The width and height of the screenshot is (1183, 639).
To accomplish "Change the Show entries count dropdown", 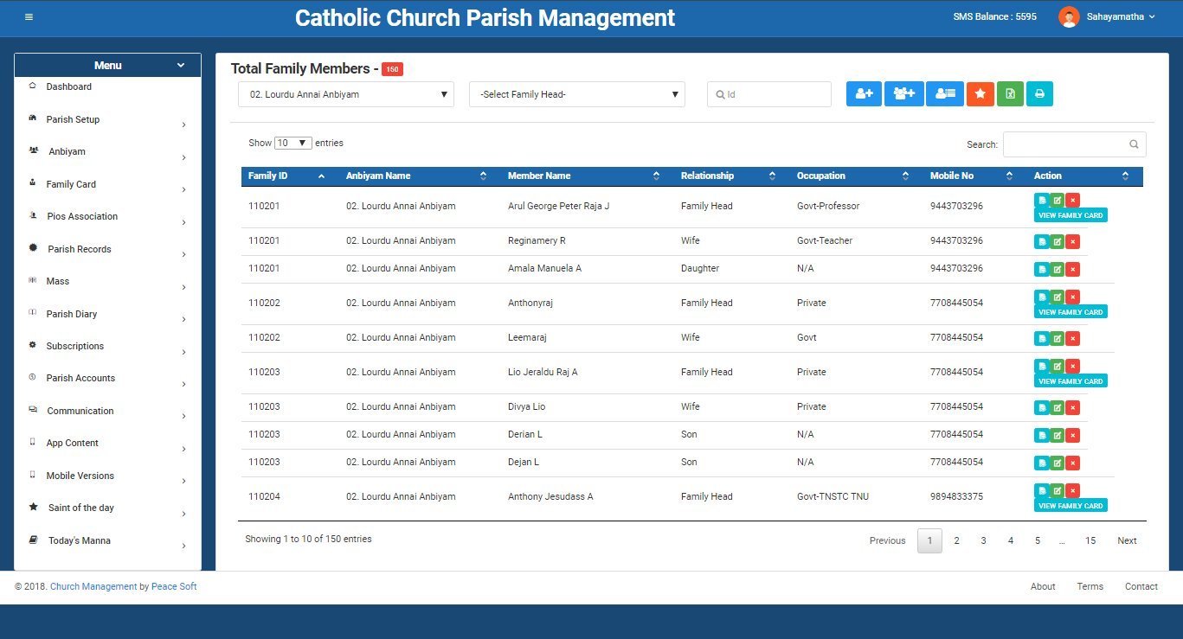I will pos(293,143).
